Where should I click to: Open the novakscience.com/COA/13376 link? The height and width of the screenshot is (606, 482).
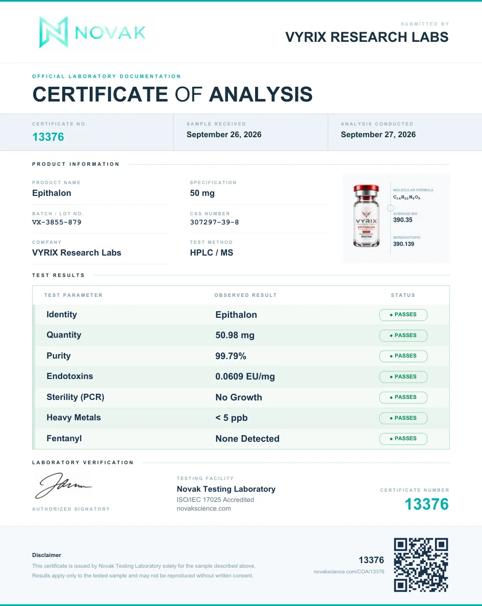pos(349,572)
